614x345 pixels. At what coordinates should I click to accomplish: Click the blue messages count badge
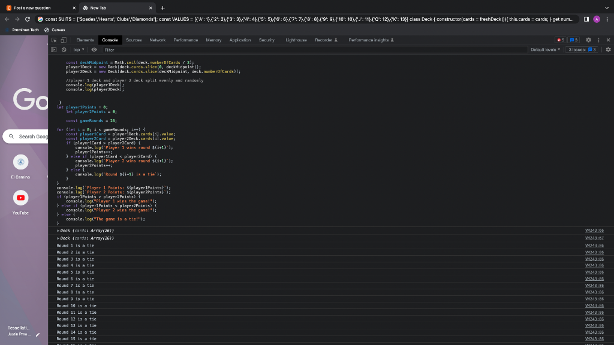(573, 40)
